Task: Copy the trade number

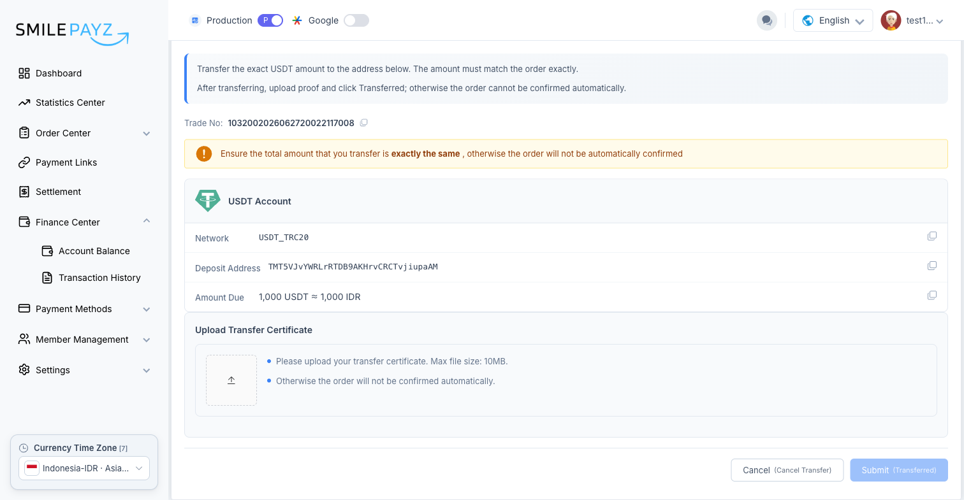Action: click(x=363, y=123)
